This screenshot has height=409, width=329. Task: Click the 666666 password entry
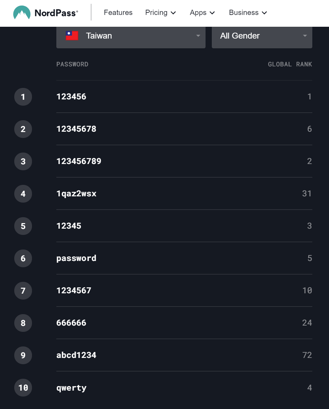[x=71, y=323]
